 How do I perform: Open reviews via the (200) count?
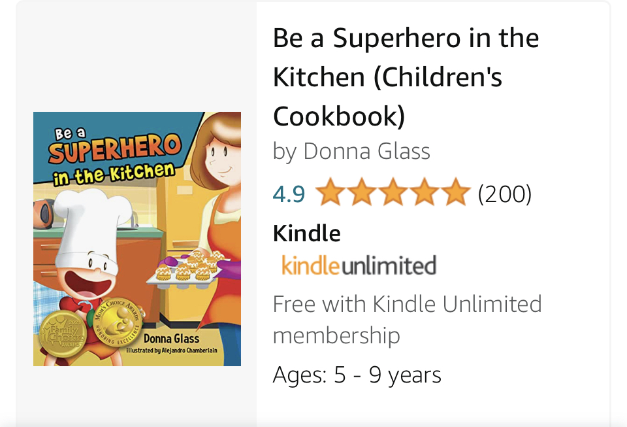[x=504, y=193]
